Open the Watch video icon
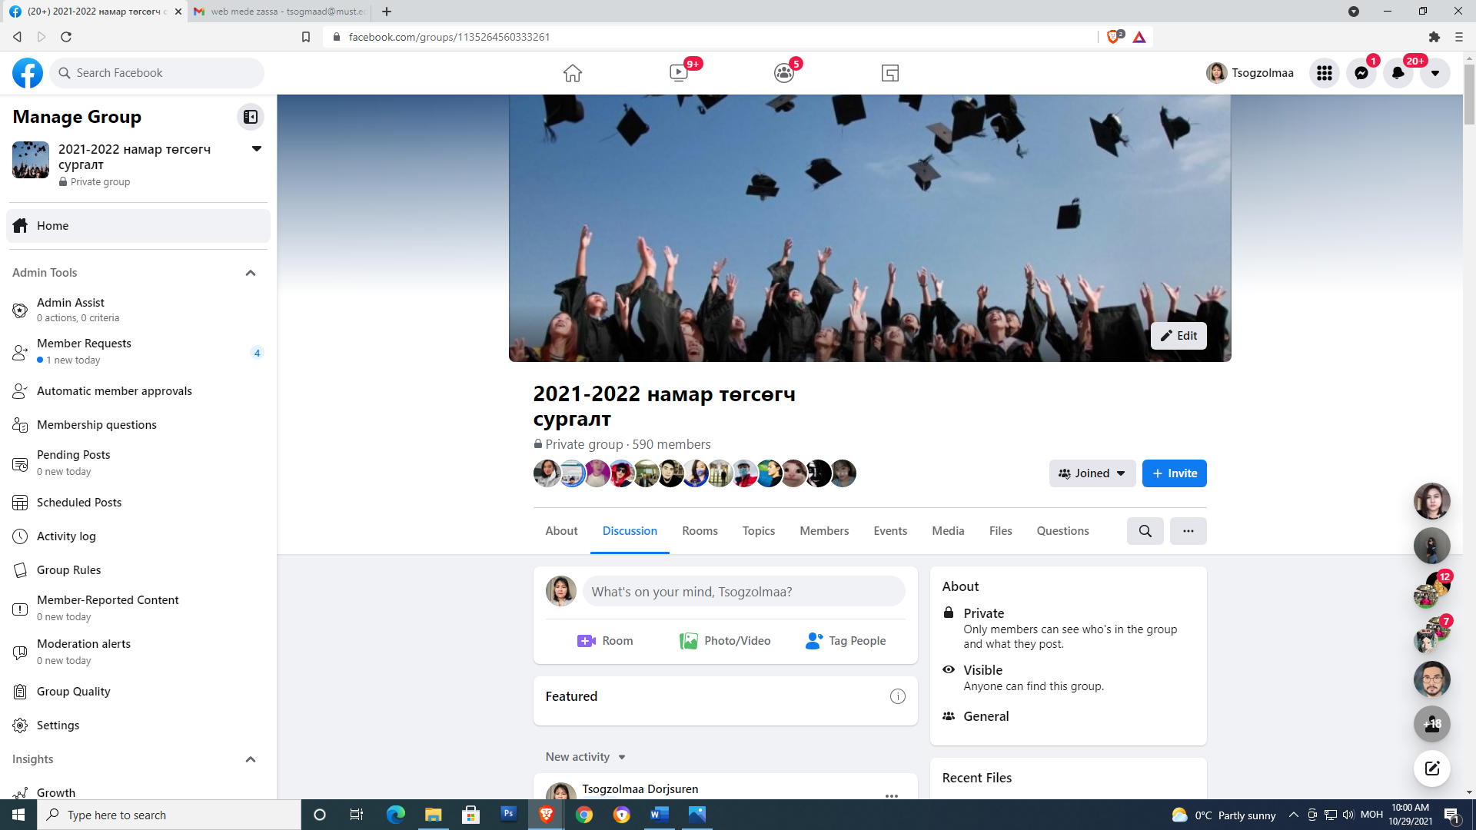Image resolution: width=1476 pixels, height=830 pixels. tap(679, 73)
